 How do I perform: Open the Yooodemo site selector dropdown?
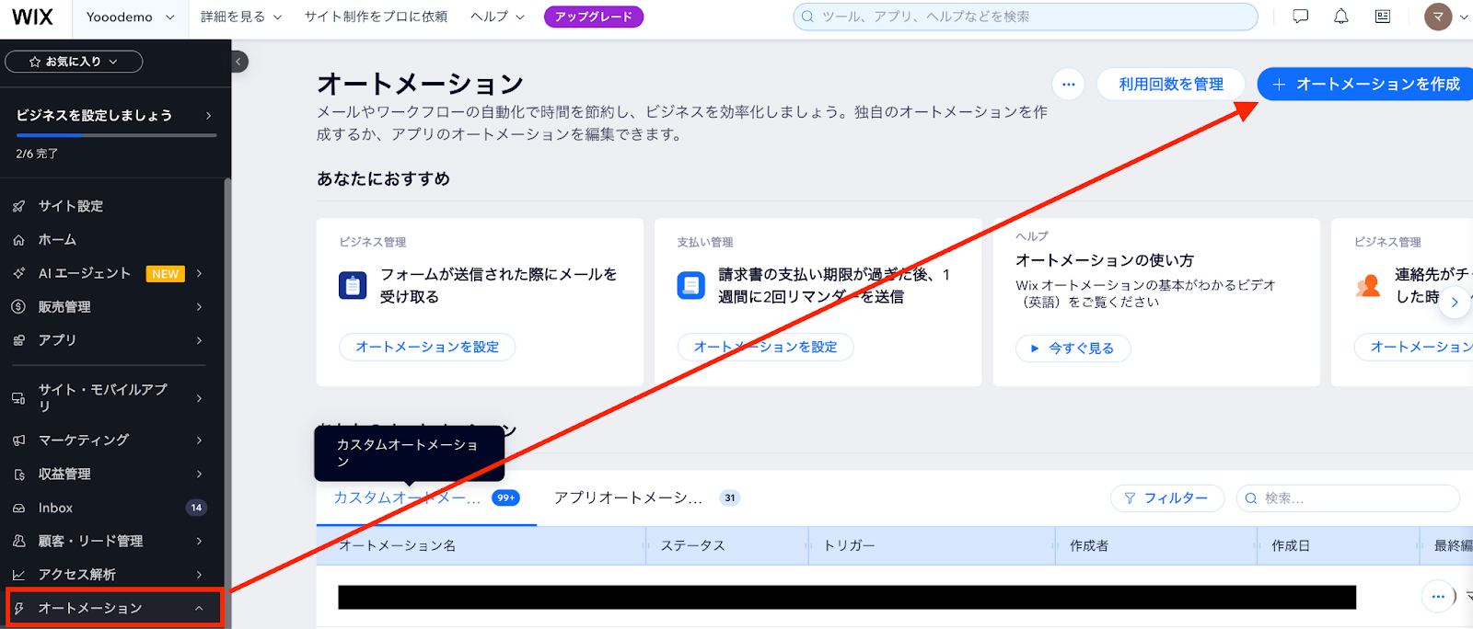coord(130,17)
